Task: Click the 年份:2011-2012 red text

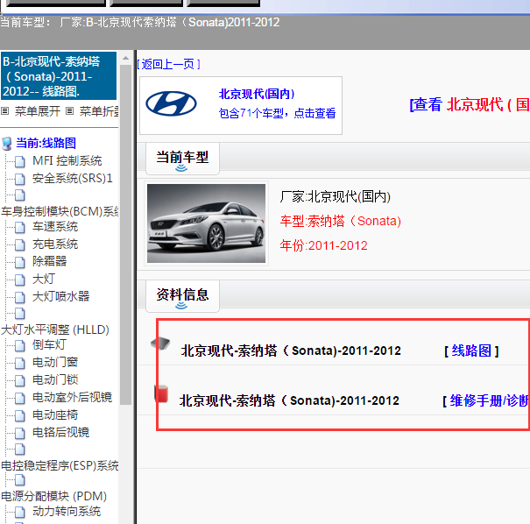Action: pyautogui.click(x=323, y=245)
